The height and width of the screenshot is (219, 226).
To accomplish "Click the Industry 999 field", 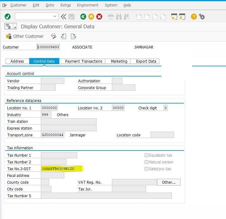I will coord(46,115).
